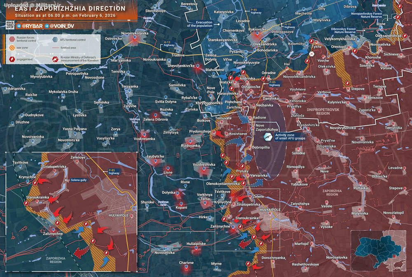The height and width of the screenshot is (277, 412).
Task: Click the striped orange war zone legend swatch
Action: click(x=12, y=47)
